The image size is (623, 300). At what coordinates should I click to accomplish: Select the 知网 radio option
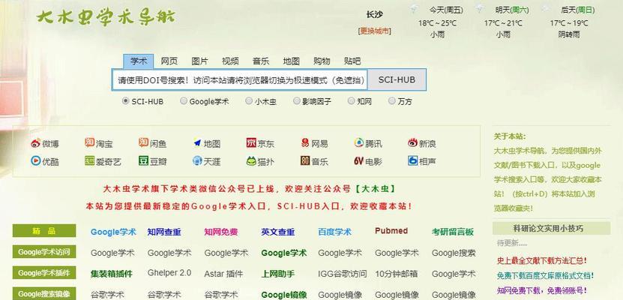pos(351,101)
